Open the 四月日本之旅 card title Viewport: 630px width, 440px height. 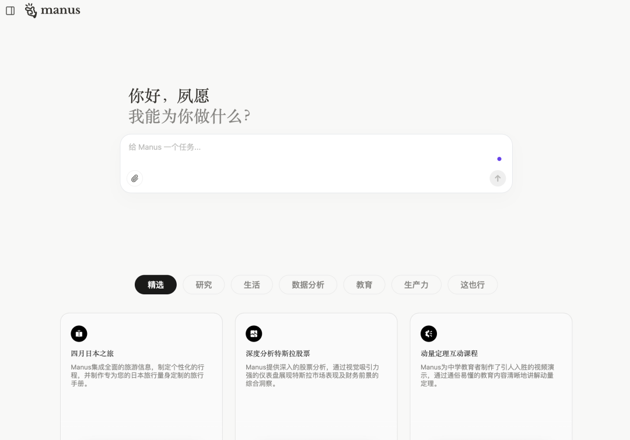point(92,353)
